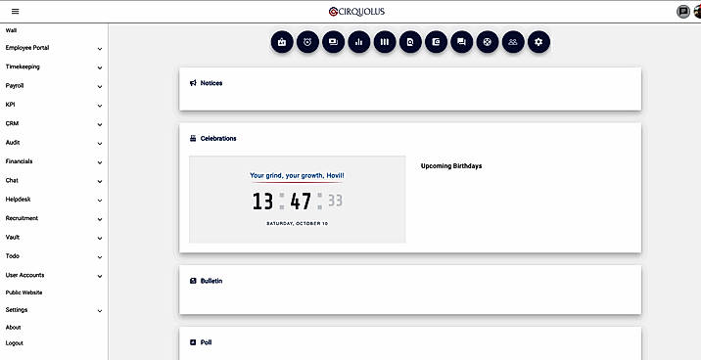Expand Timekeeping chevron

coord(100,67)
